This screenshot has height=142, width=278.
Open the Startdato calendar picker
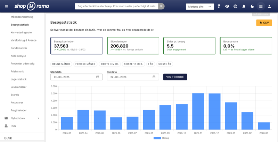pyautogui.click(x=98, y=77)
